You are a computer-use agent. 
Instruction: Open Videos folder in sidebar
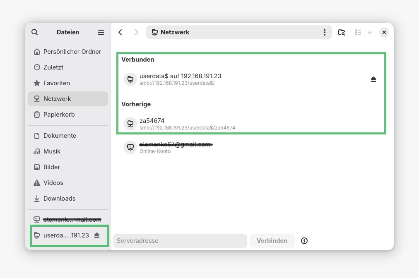[x=68, y=183]
